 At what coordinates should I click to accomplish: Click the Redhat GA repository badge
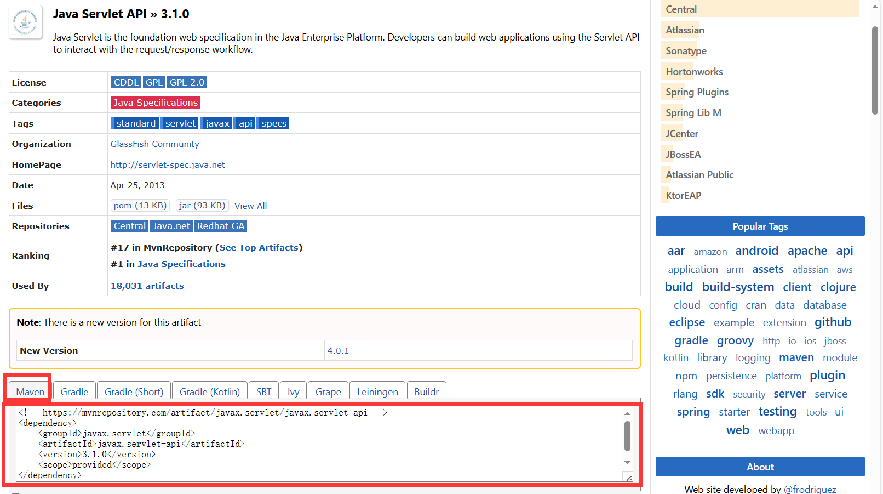click(x=221, y=226)
